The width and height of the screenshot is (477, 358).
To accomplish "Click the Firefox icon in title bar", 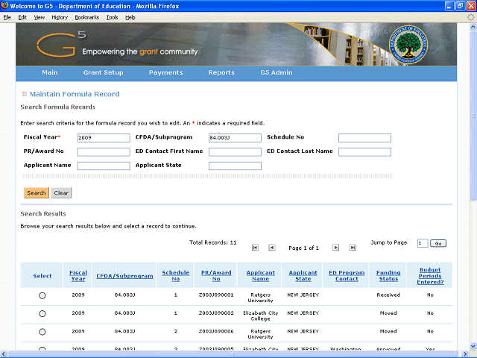I will pos(6,6).
